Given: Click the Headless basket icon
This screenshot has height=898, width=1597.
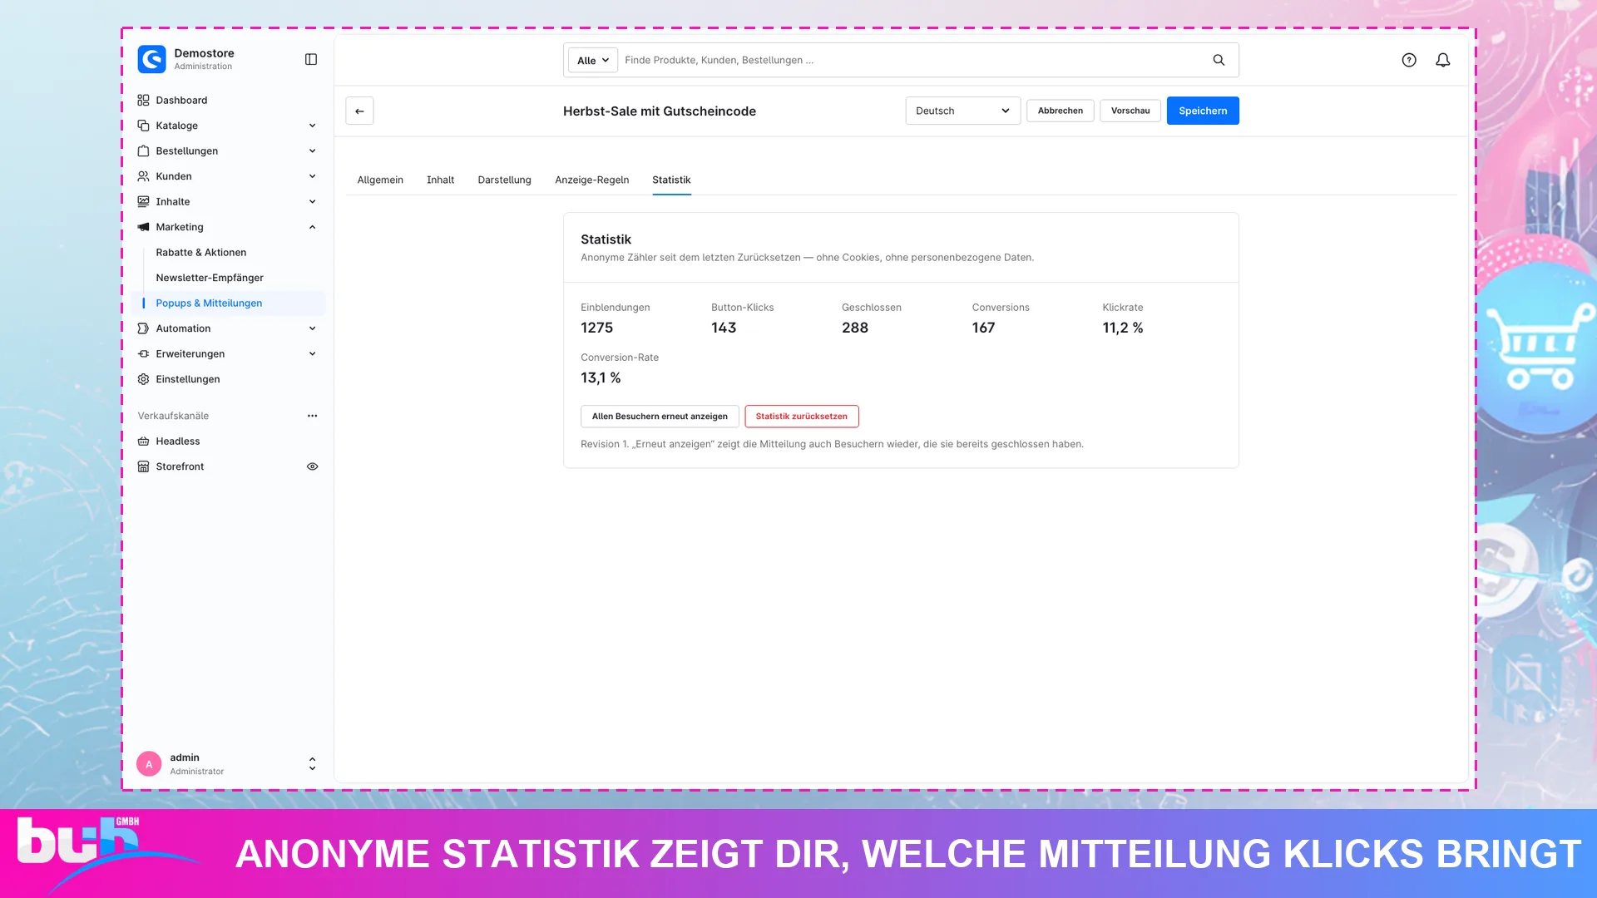Looking at the screenshot, I should point(143,442).
